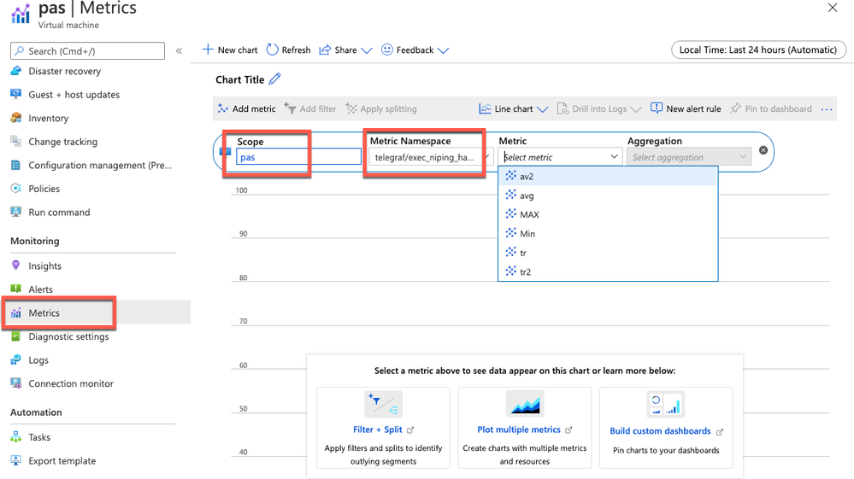Select the tr metric option

(x=608, y=252)
